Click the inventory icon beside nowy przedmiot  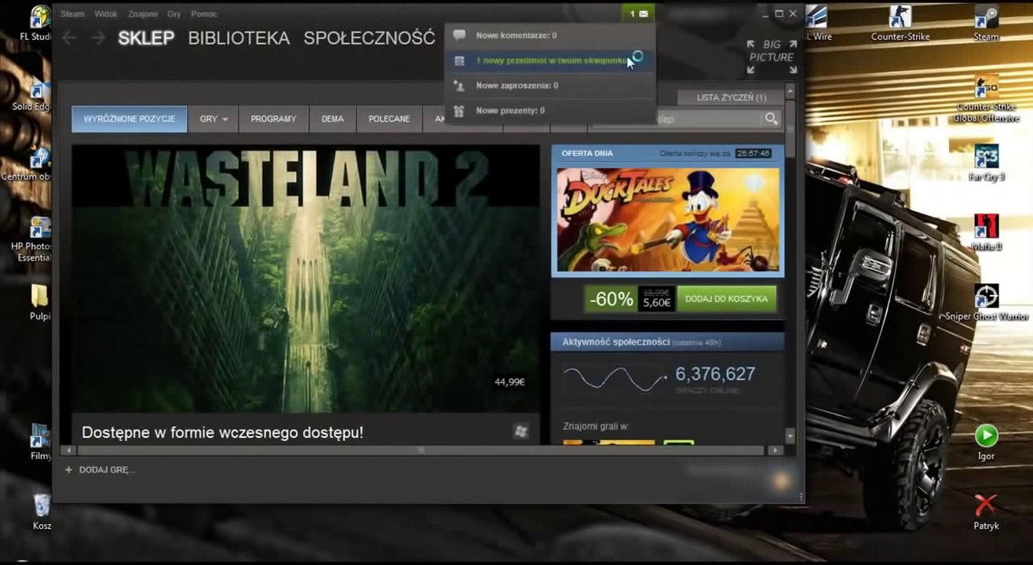pyautogui.click(x=460, y=60)
